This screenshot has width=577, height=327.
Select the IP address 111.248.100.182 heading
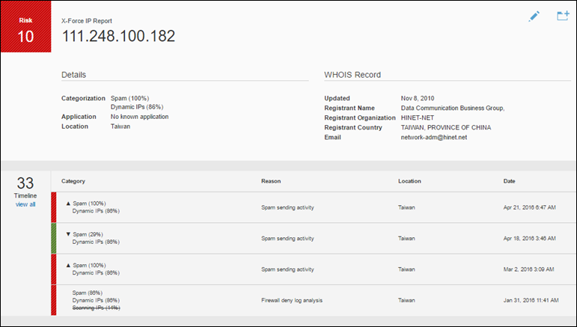click(x=118, y=36)
